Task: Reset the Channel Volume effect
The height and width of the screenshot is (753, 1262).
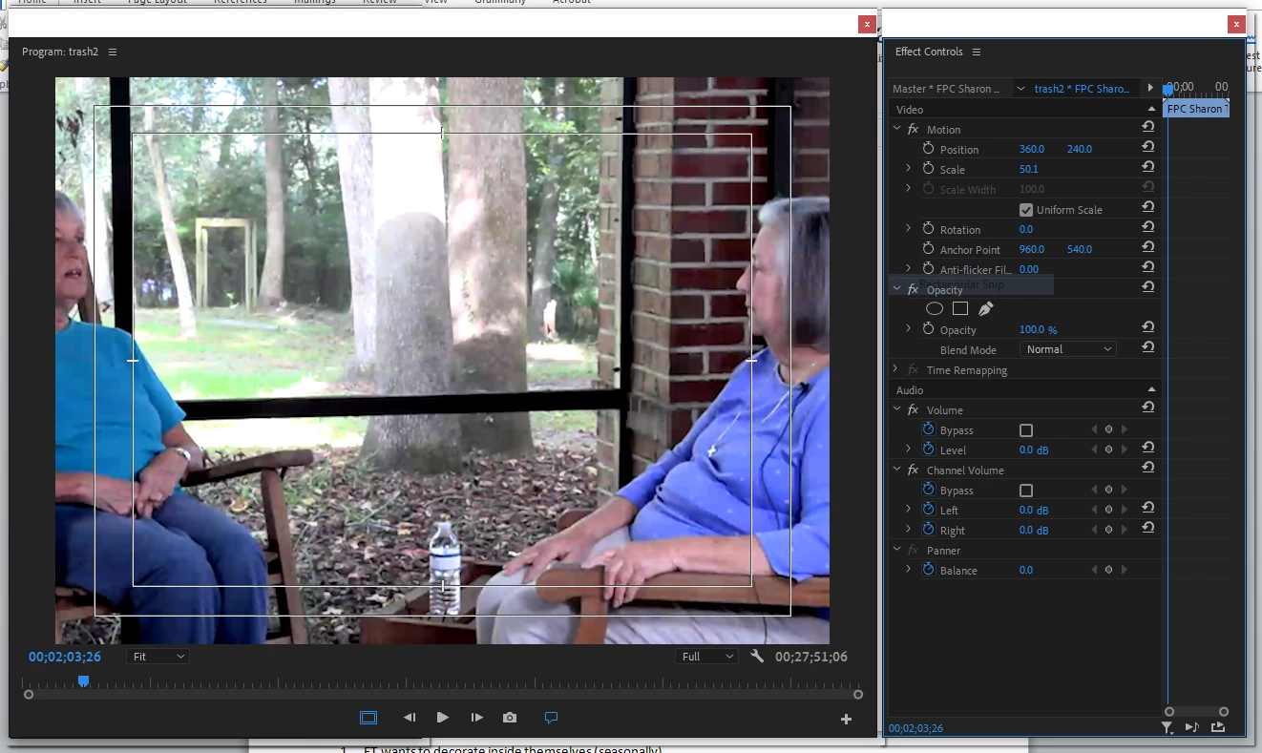Action: coord(1148,468)
